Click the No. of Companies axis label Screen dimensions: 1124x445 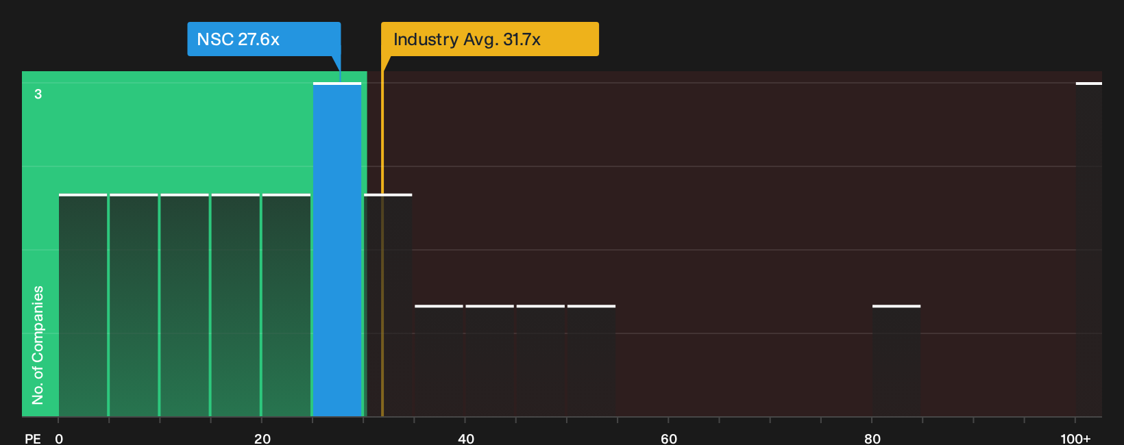pyautogui.click(x=38, y=344)
